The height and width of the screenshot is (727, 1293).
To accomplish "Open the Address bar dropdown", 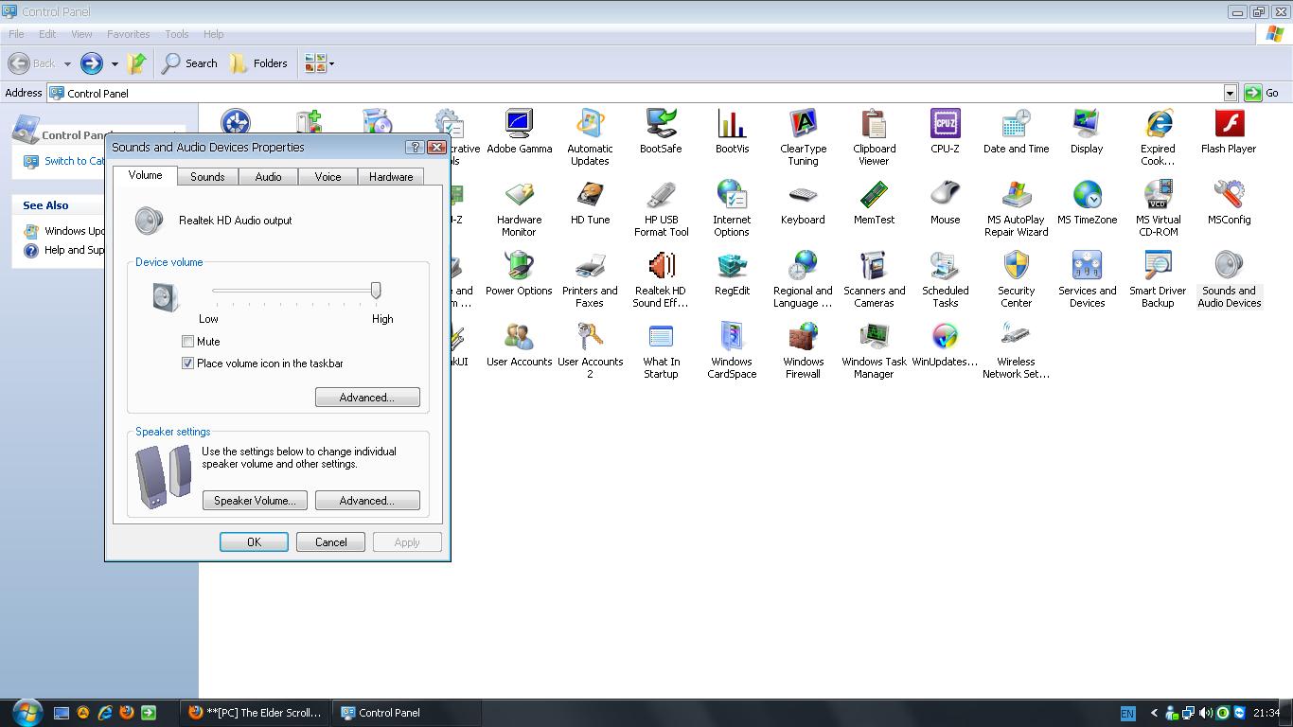I will (x=1230, y=93).
